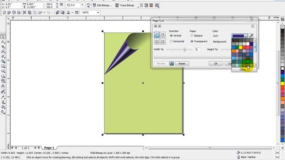Choose bottom-left corner page curl

click(x=157, y=41)
